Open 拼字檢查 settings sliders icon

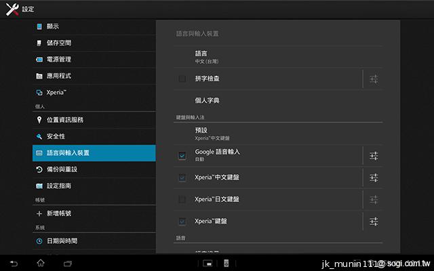[374, 79]
